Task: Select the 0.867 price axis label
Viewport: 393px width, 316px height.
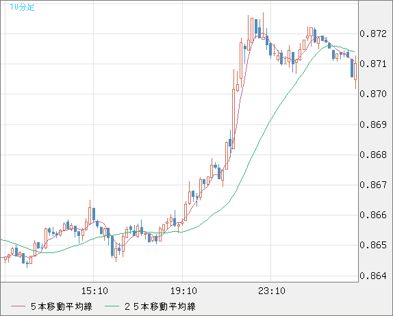Action: tap(373, 185)
